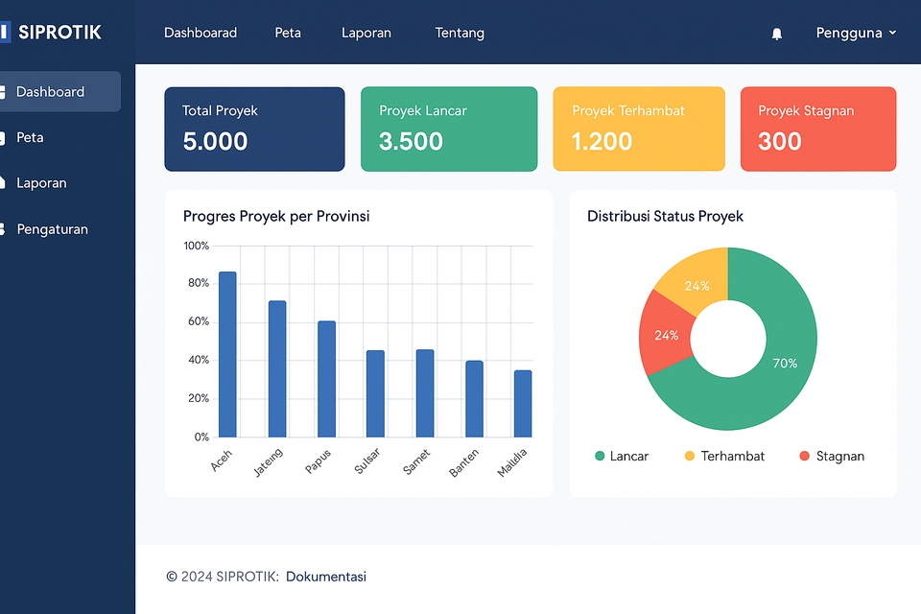Toggle the Lancar legend item
Viewport: 921px width, 614px height.
[x=622, y=457]
